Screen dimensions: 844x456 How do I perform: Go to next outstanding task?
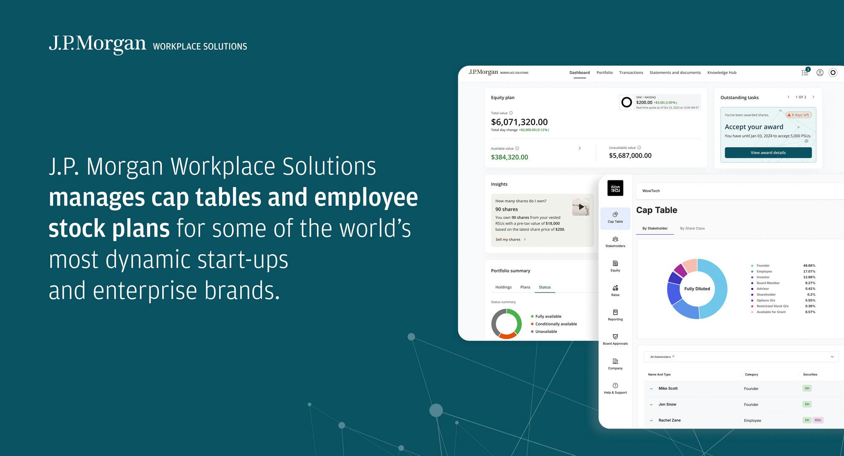point(813,97)
